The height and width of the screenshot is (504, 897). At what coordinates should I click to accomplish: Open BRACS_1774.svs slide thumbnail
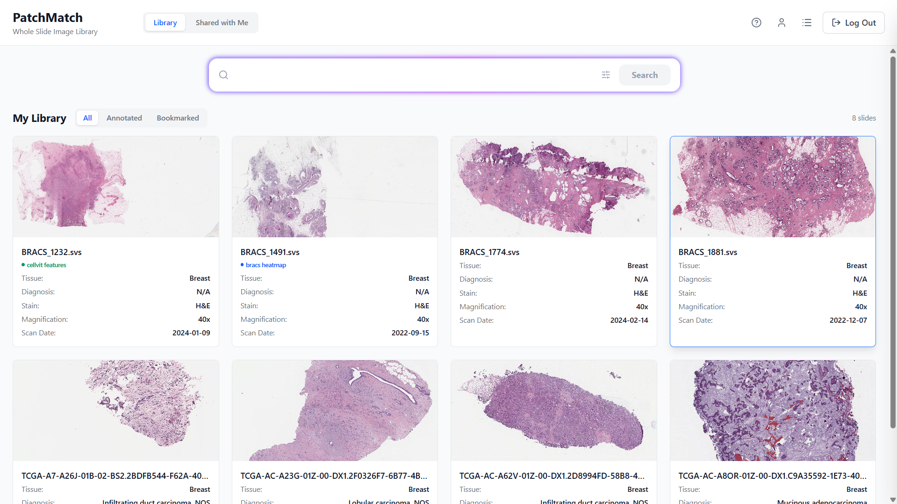(x=554, y=187)
